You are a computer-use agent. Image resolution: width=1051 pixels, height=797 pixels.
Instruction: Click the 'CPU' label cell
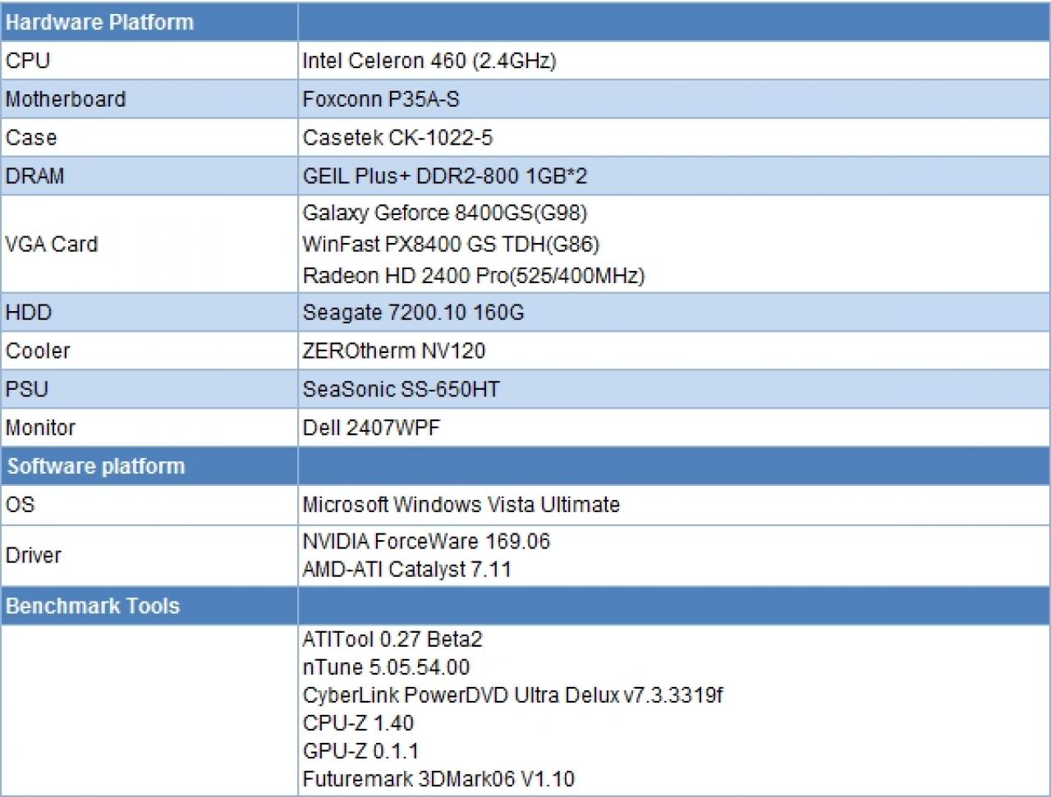(x=149, y=61)
